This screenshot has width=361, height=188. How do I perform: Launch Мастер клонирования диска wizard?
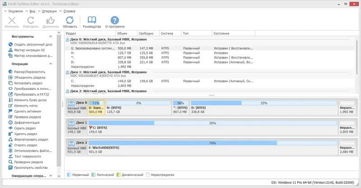(x=30, y=56)
